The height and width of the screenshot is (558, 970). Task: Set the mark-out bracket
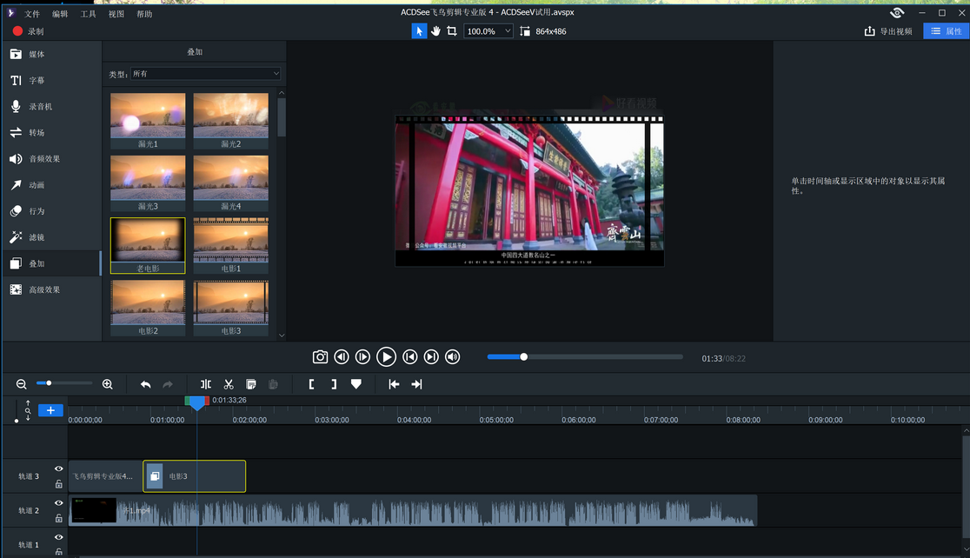334,384
